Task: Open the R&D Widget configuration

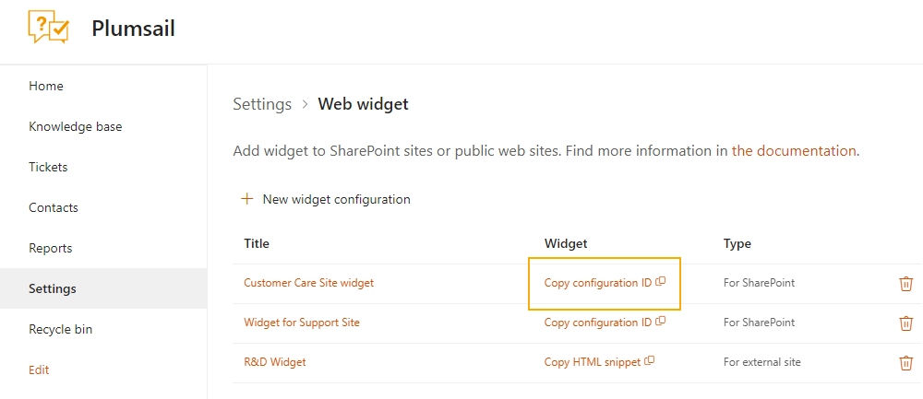Action: point(275,362)
